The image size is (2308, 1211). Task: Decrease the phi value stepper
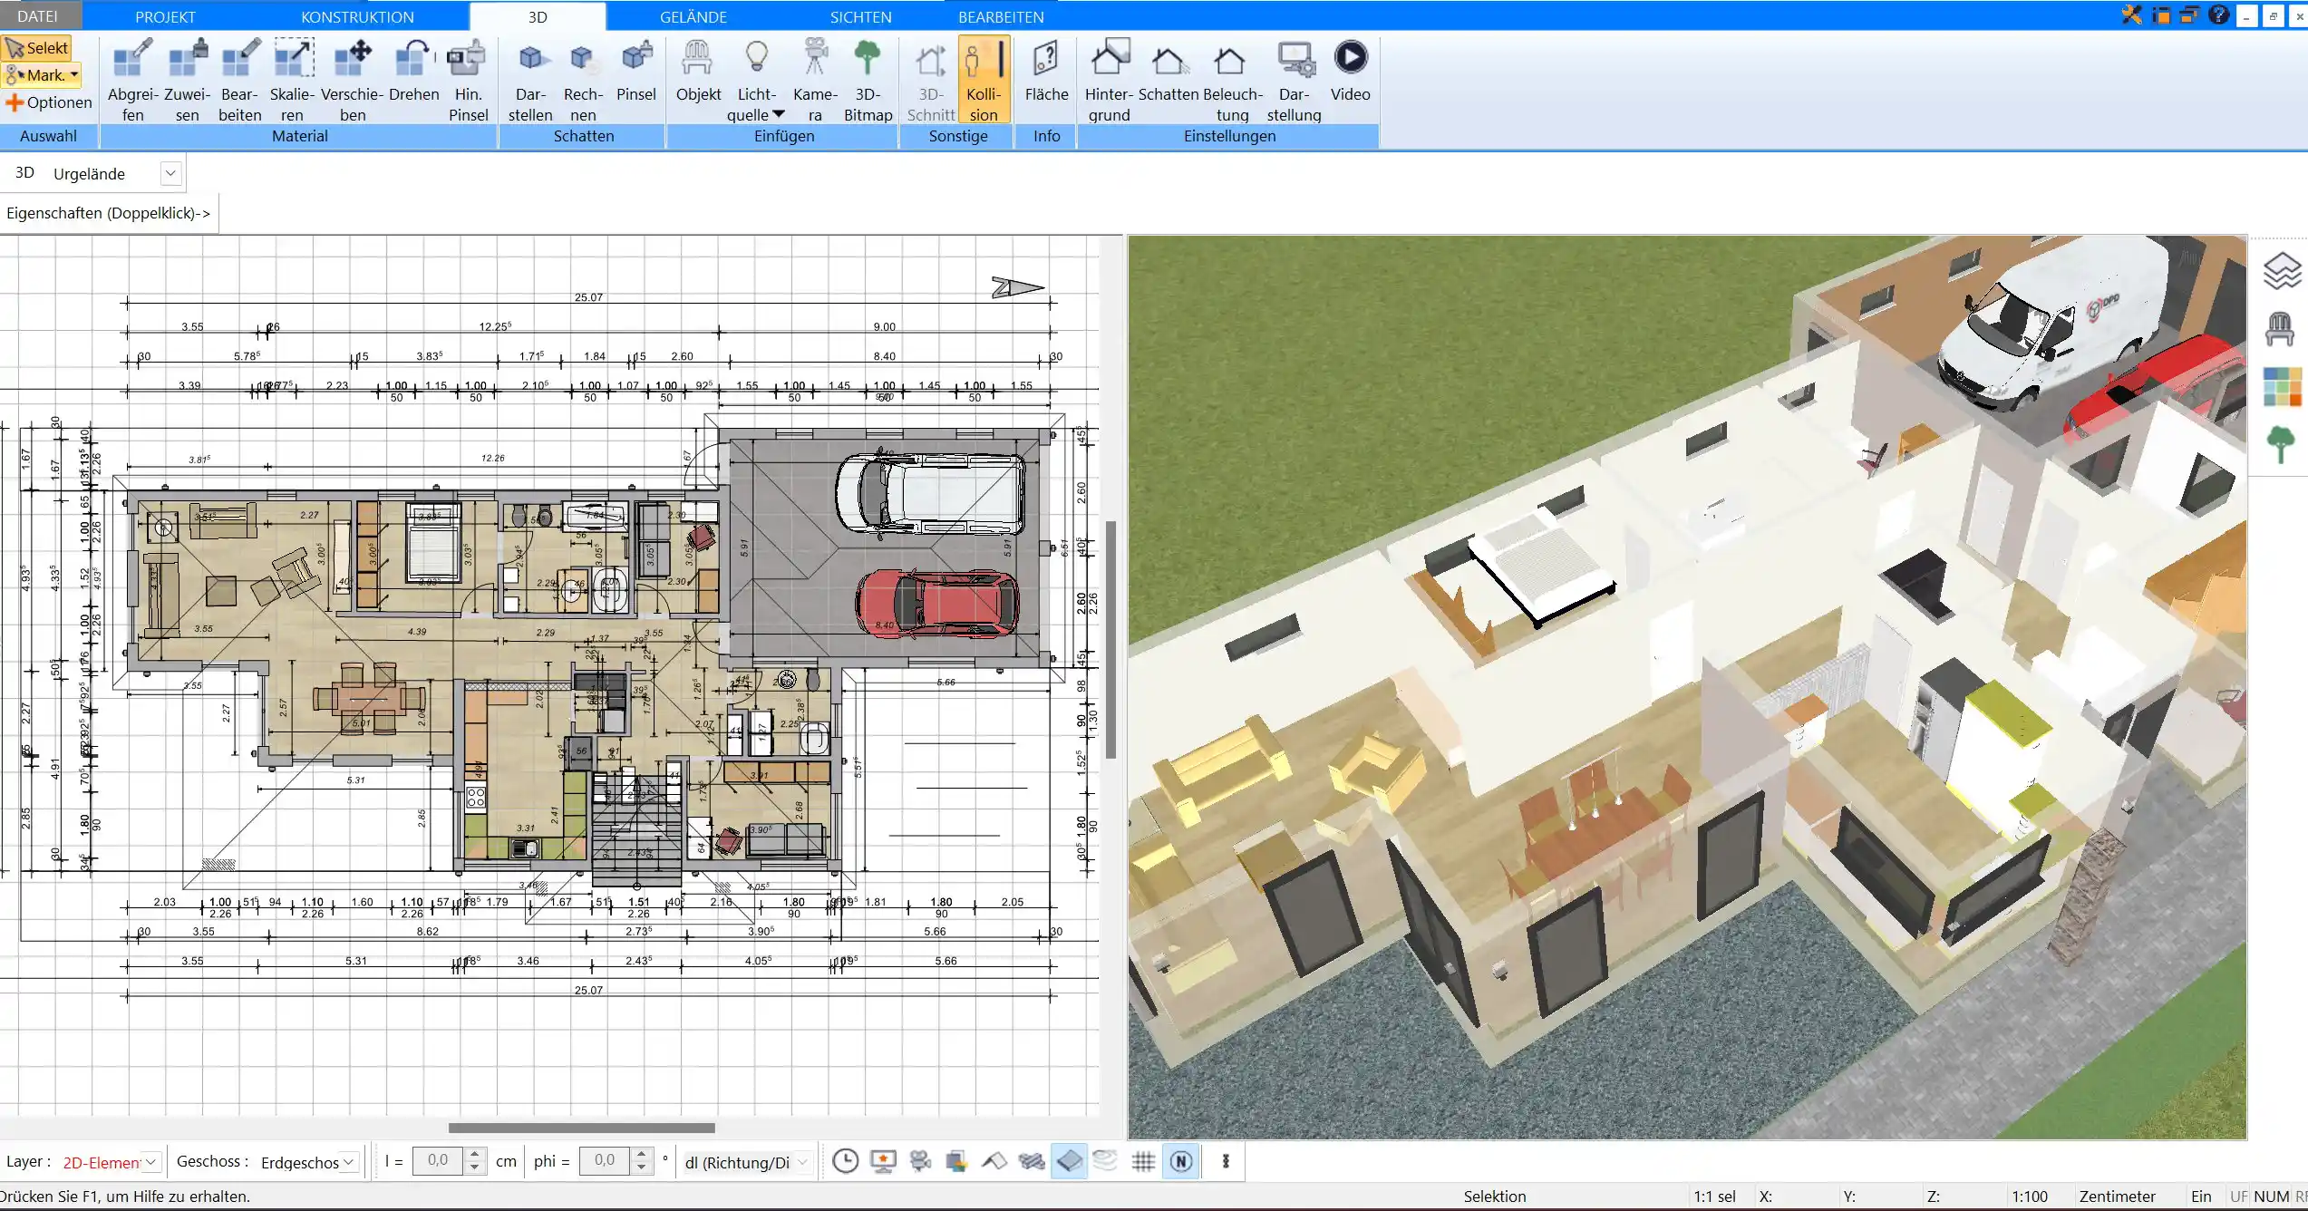tap(641, 1167)
